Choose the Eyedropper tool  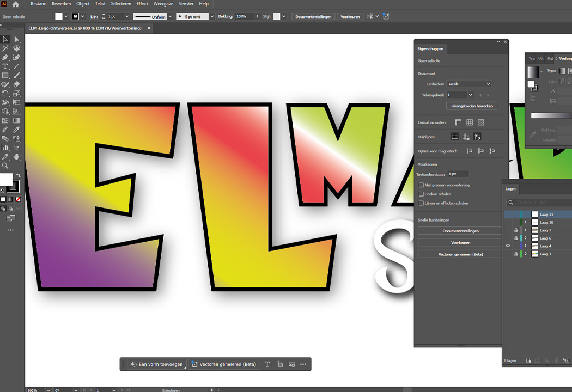pos(17,130)
